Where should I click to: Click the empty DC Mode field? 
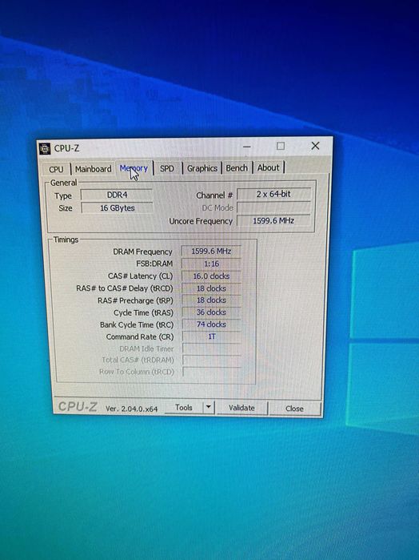click(x=273, y=207)
